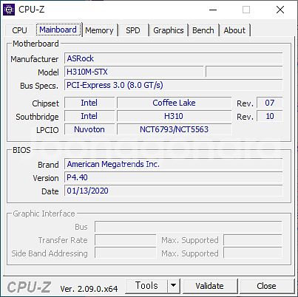The image size is (298, 297).
Task: Select the Mainboard tab
Action: pyautogui.click(x=58, y=30)
